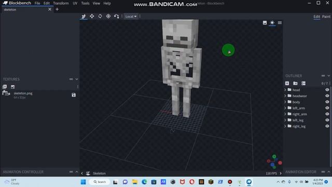
Task: Save skeleton.png texture icon
Action: pyautogui.click(x=74, y=95)
